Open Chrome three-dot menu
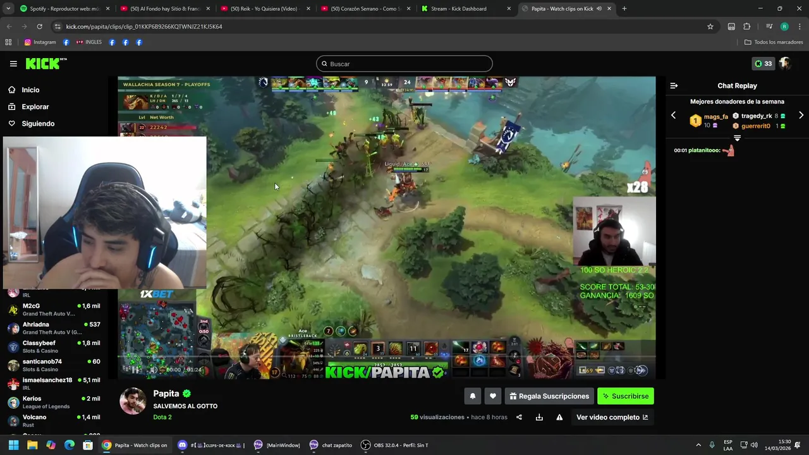This screenshot has height=455, width=809. [x=800, y=27]
